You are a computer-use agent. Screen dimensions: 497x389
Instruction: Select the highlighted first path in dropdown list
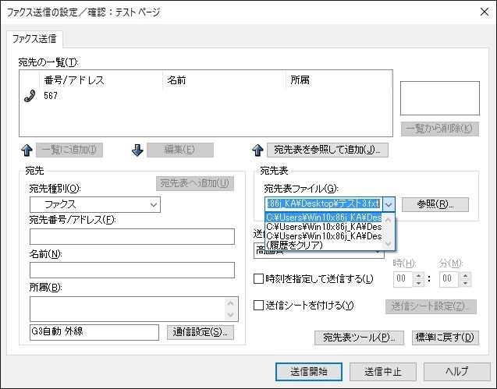324,217
